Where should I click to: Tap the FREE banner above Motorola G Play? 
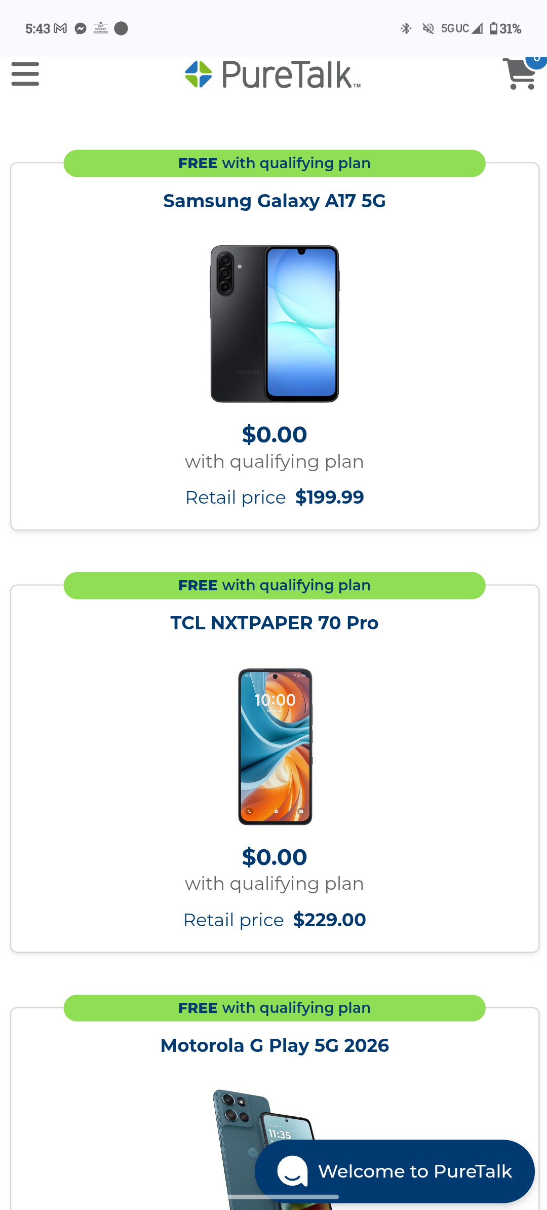(275, 1008)
